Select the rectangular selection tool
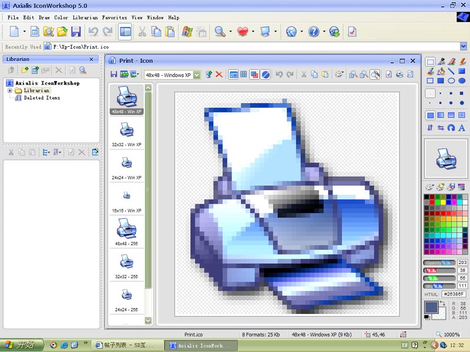470x352 pixels. tap(430, 62)
